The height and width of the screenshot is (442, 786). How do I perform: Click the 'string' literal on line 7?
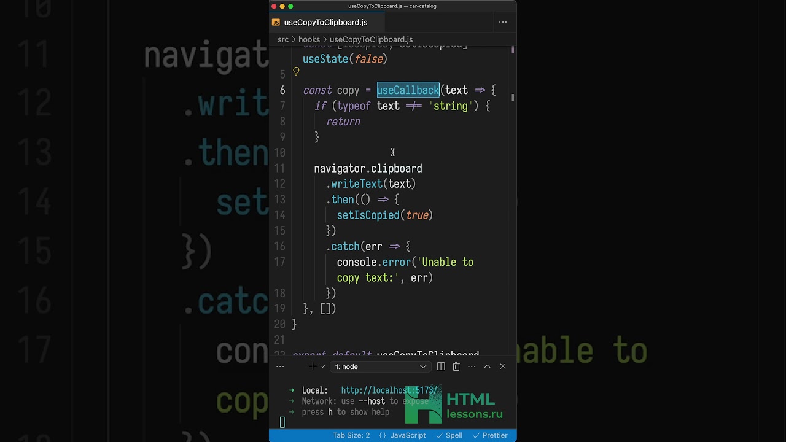(x=450, y=106)
